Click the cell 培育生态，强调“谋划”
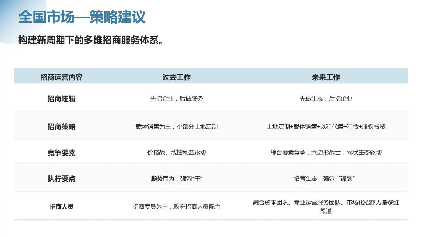 pyautogui.click(x=324, y=179)
